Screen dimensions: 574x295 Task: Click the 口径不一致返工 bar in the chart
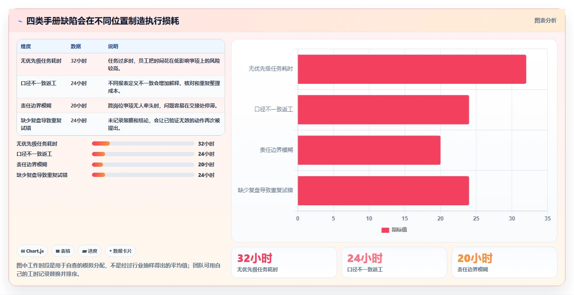383,110
